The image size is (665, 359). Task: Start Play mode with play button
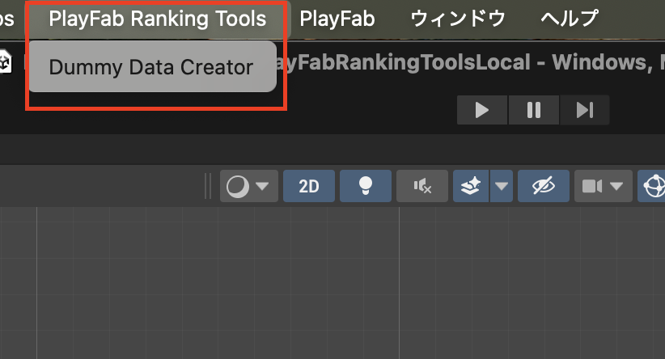coord(482,110)
